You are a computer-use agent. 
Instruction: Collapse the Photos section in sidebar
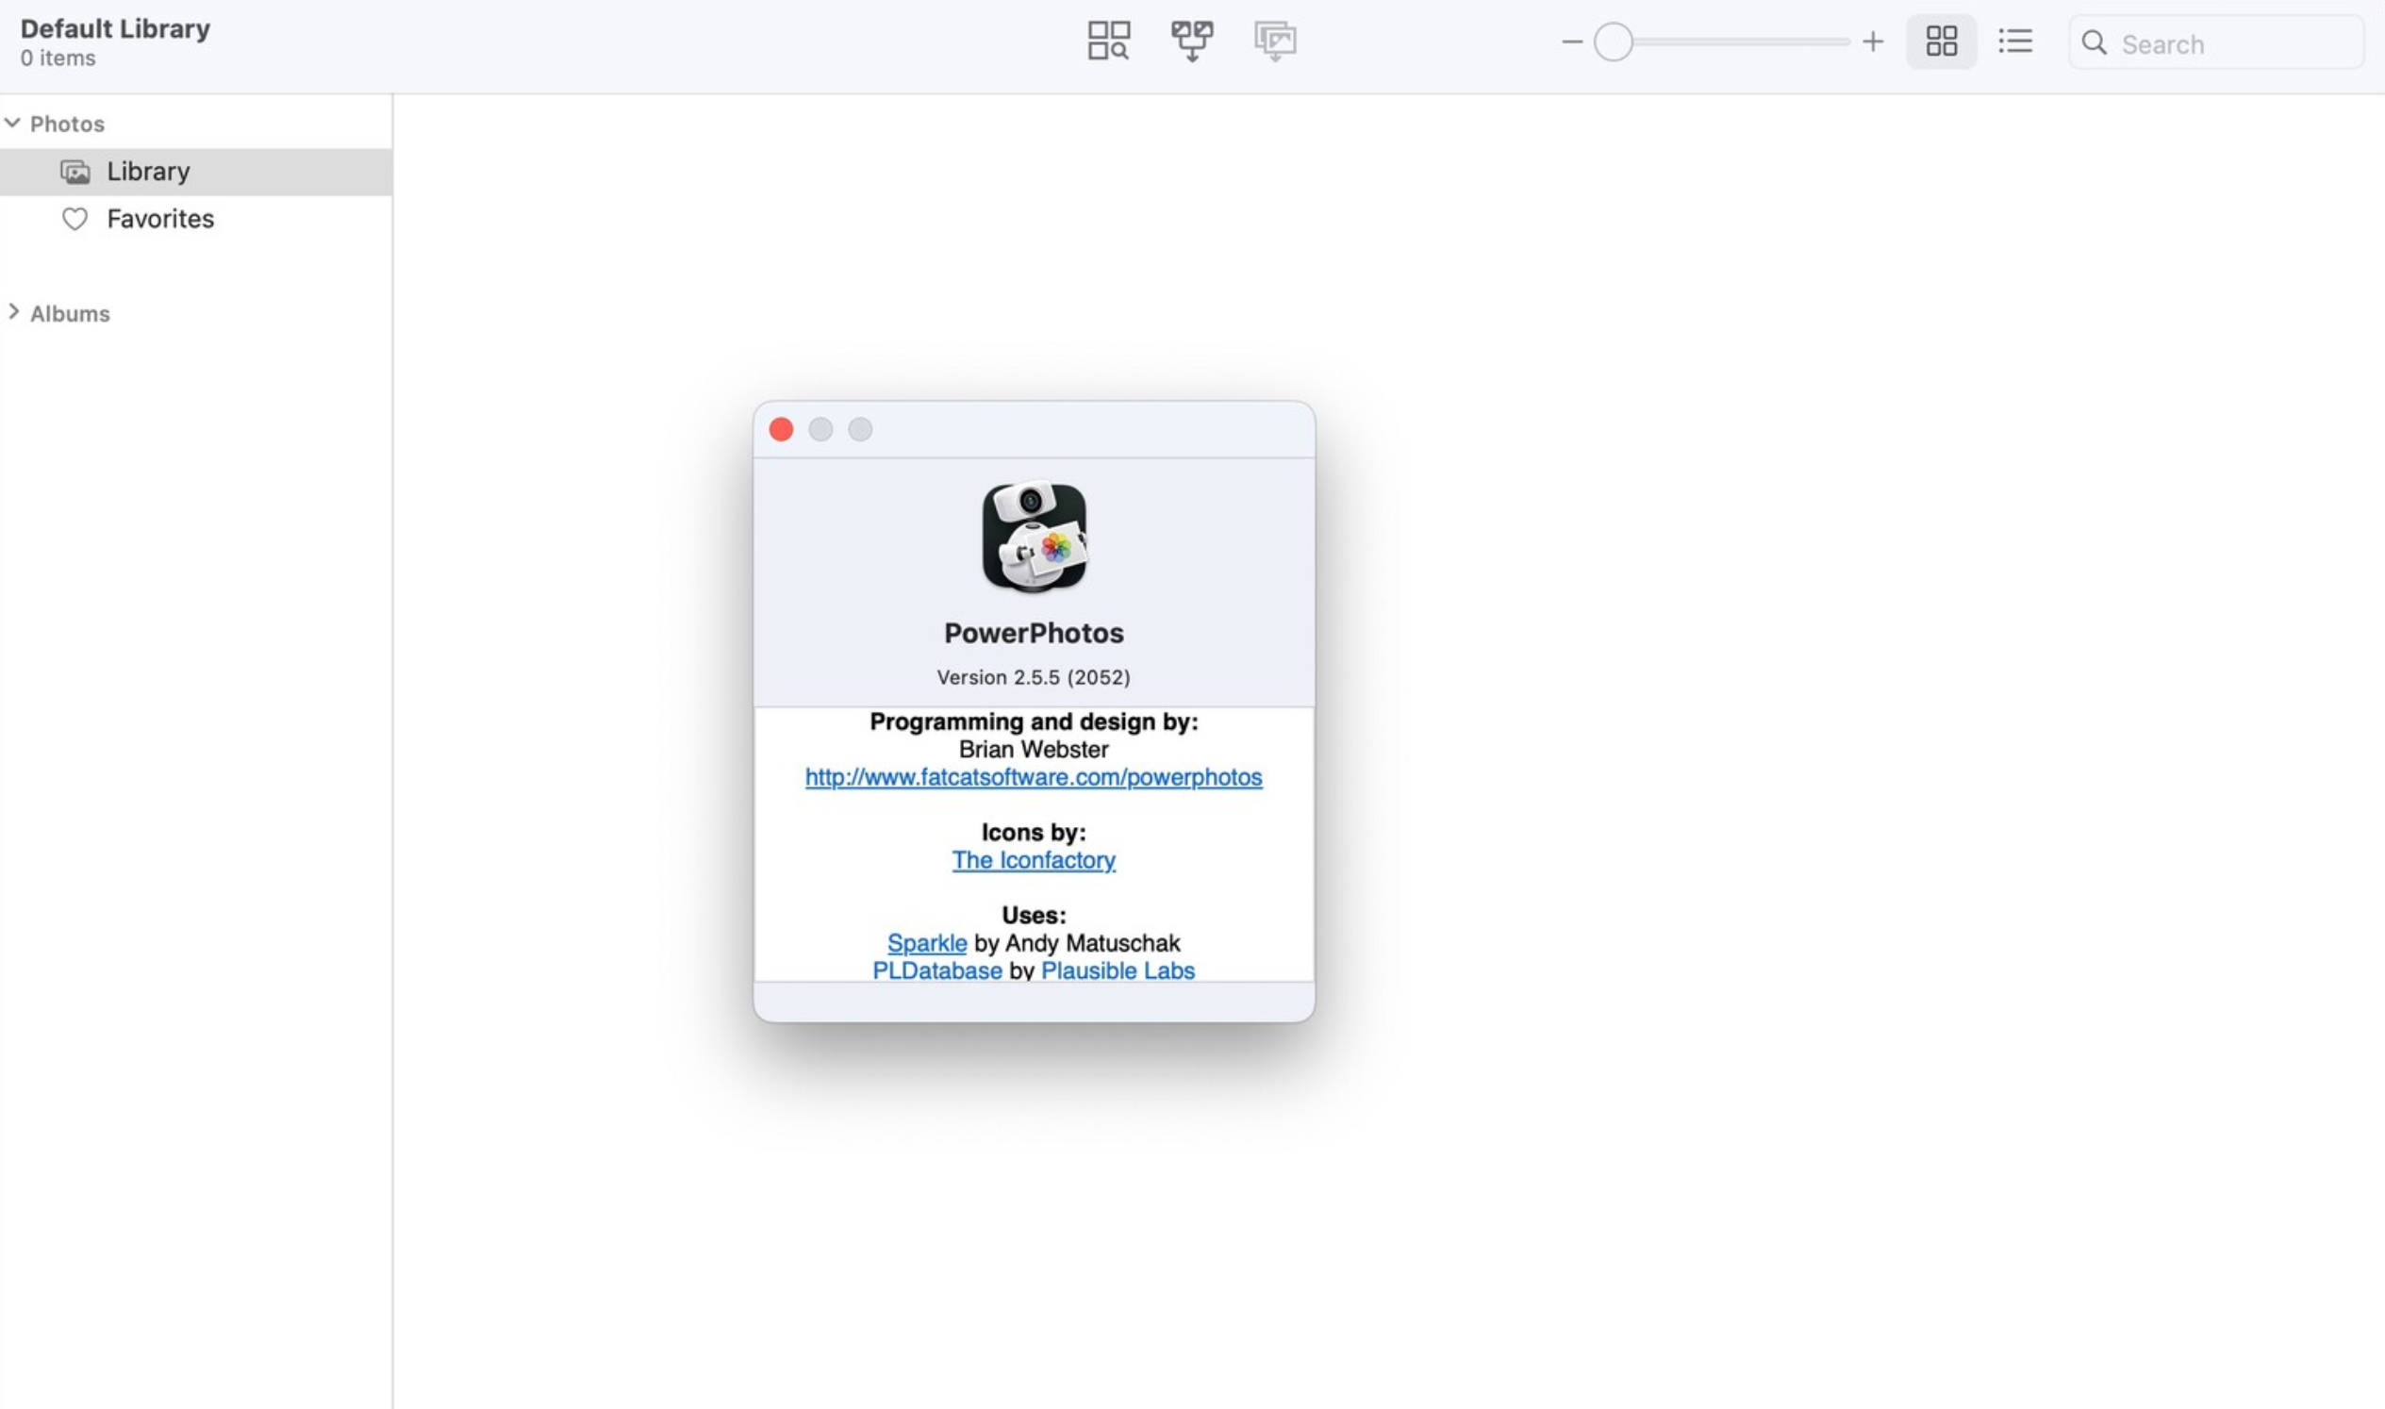(x=13, y=123)
